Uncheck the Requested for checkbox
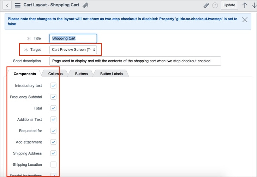The height and width of the screenshot is (177, 257). coord(53,131)
